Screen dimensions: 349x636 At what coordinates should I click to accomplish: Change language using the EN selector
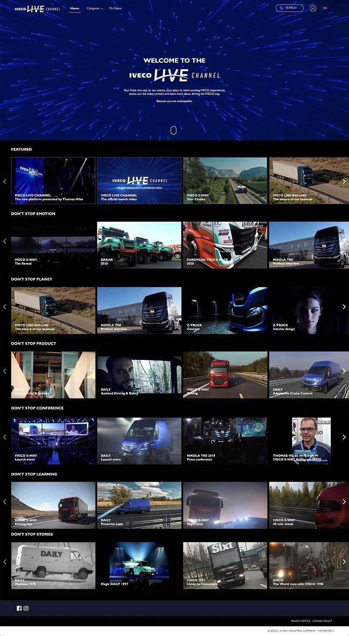click(325, 8)
